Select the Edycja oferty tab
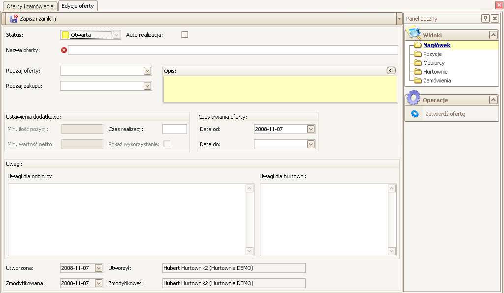The width and height of the screenshot is (504, 293). coord(78,6)
